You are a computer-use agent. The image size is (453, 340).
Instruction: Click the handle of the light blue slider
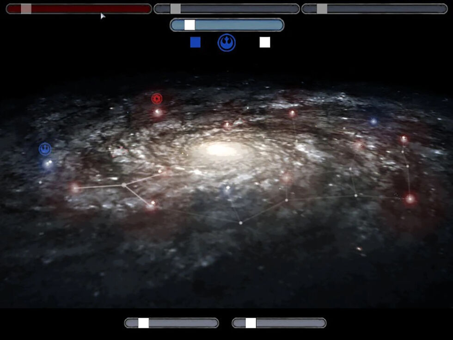tap(190, 25)
